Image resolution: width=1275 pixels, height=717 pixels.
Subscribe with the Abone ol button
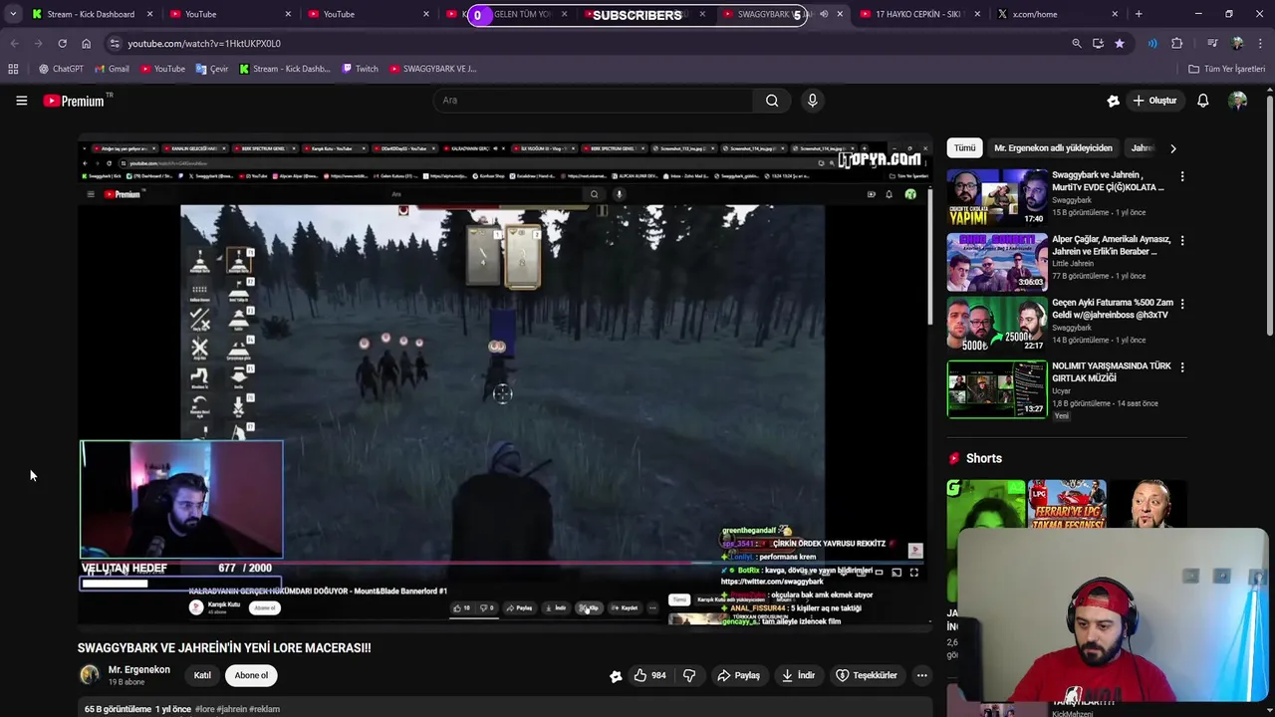251,675
